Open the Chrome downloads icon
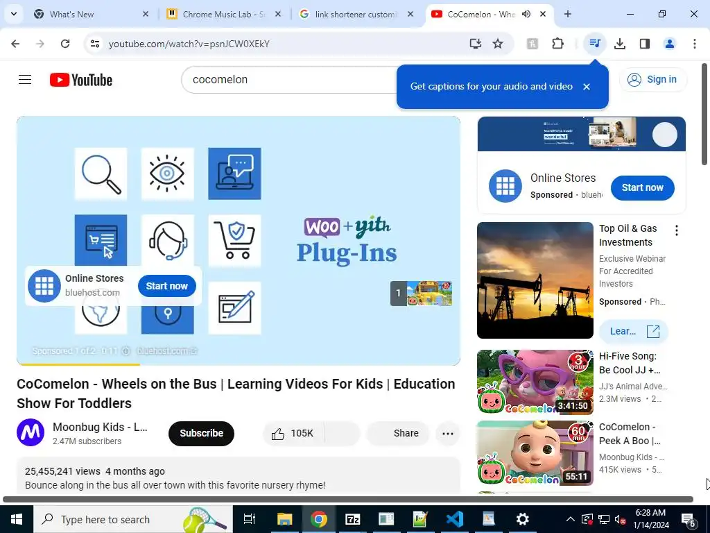 pos(620,44)
